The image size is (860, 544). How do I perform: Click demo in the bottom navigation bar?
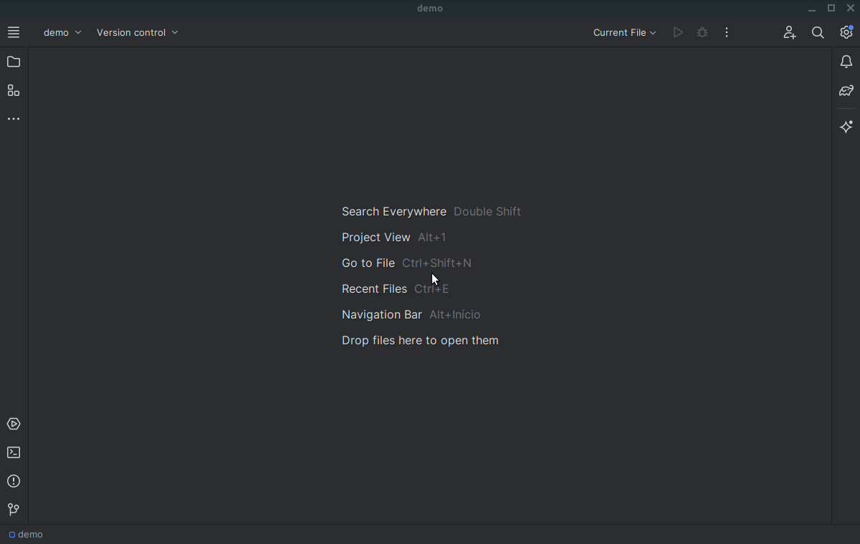click(26, 535)
